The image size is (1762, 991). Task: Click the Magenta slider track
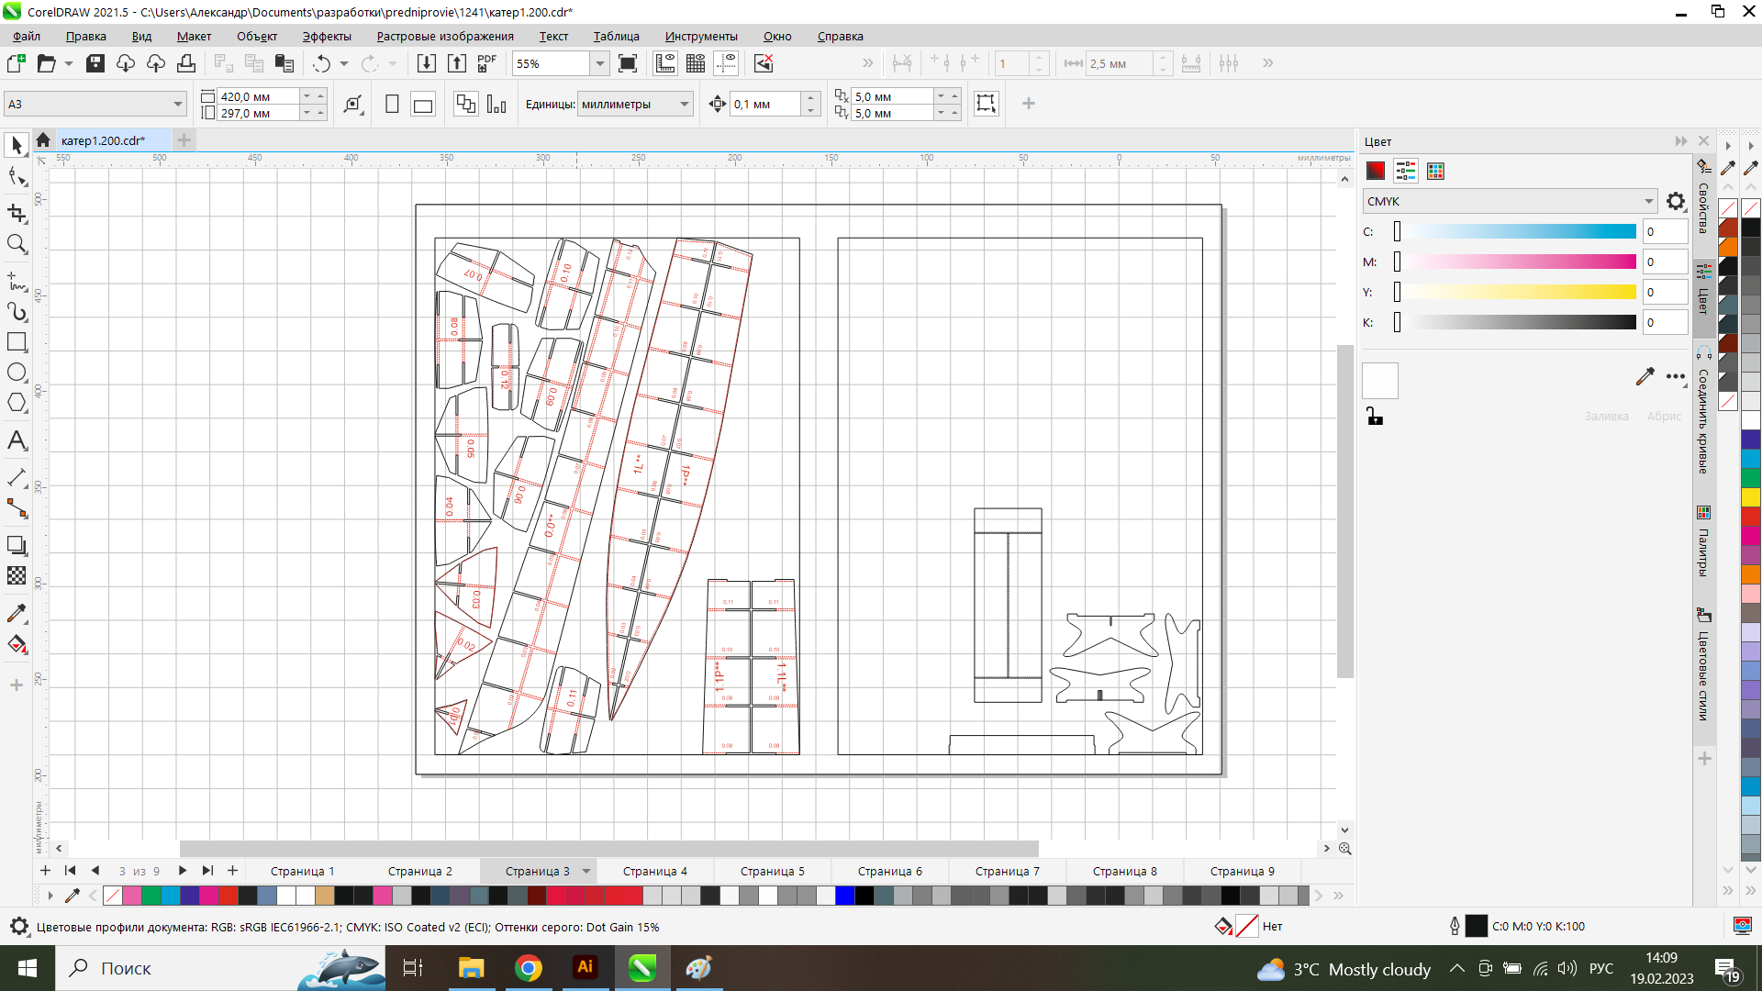tap(1519, 262)
